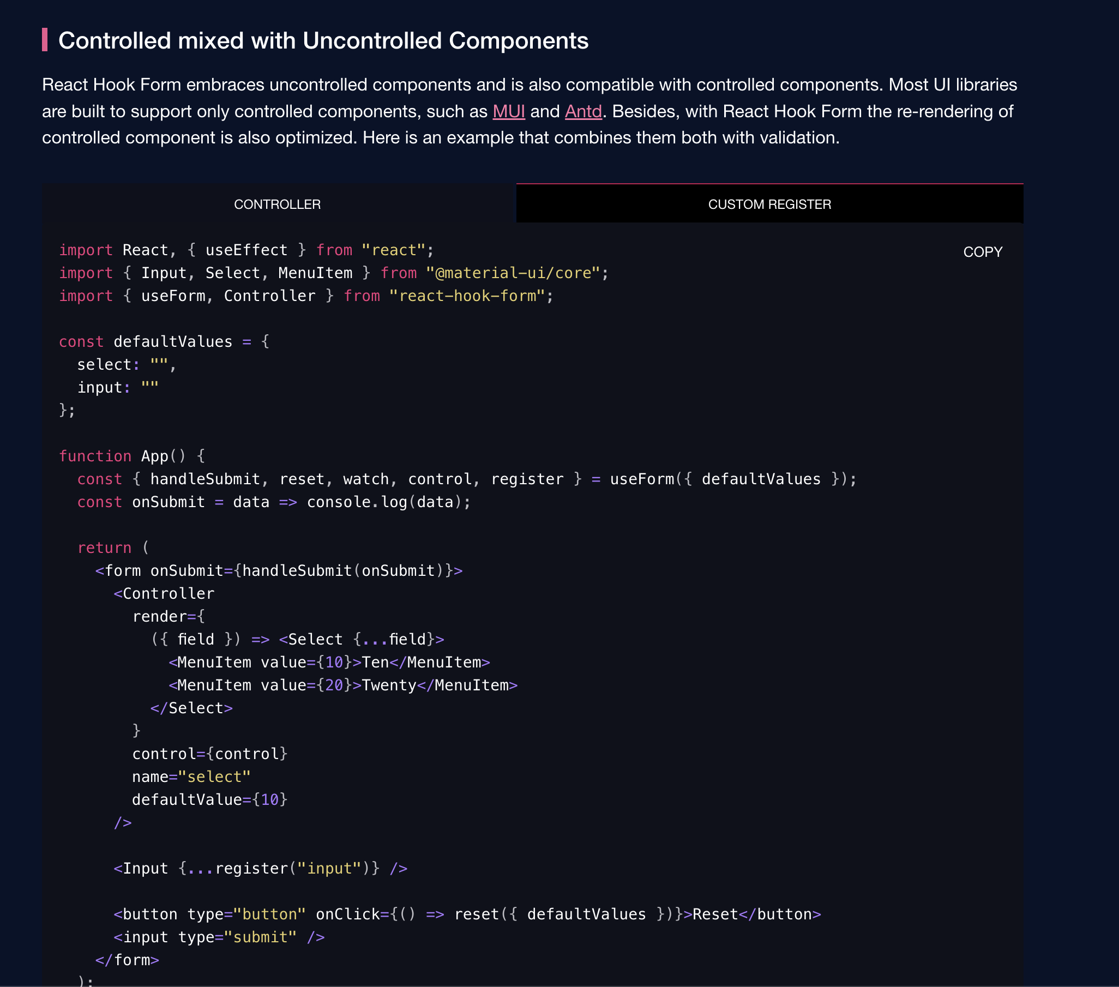Click the const onSubmit code line
This screenshot has height=987, width=1119.
[274, 502]
